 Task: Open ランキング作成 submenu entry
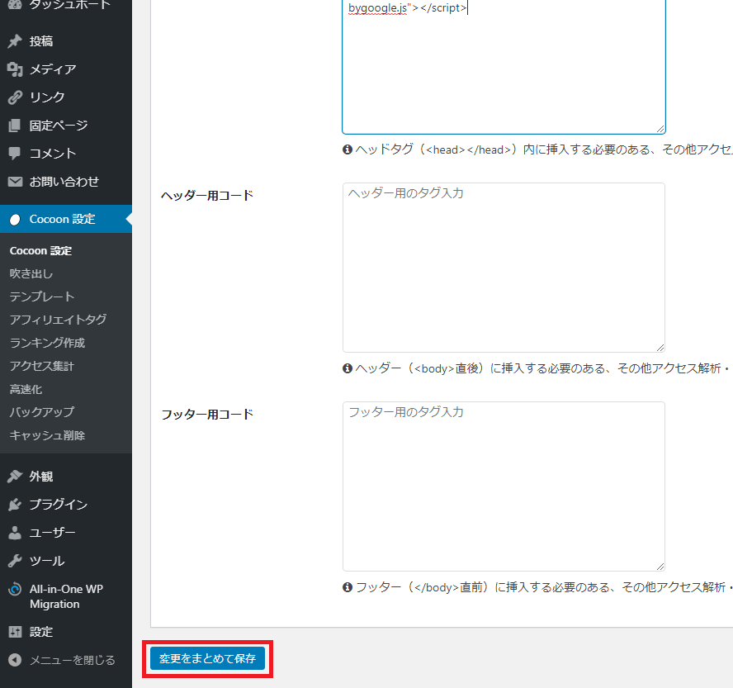[47, 343]
